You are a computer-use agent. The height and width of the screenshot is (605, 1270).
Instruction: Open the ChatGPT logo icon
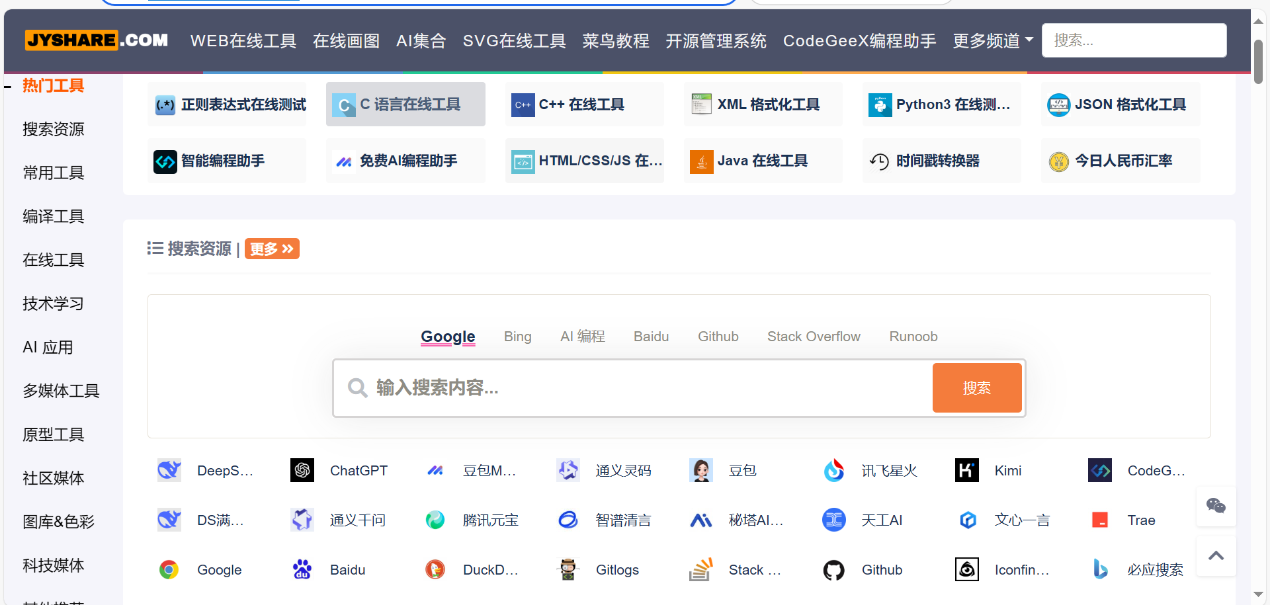(302, 470)
